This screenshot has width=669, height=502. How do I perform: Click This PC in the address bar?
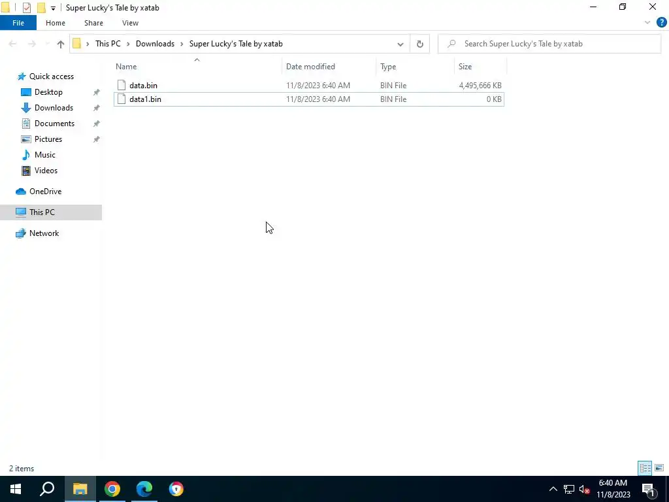pyautogui.click(x=108, y=44)
